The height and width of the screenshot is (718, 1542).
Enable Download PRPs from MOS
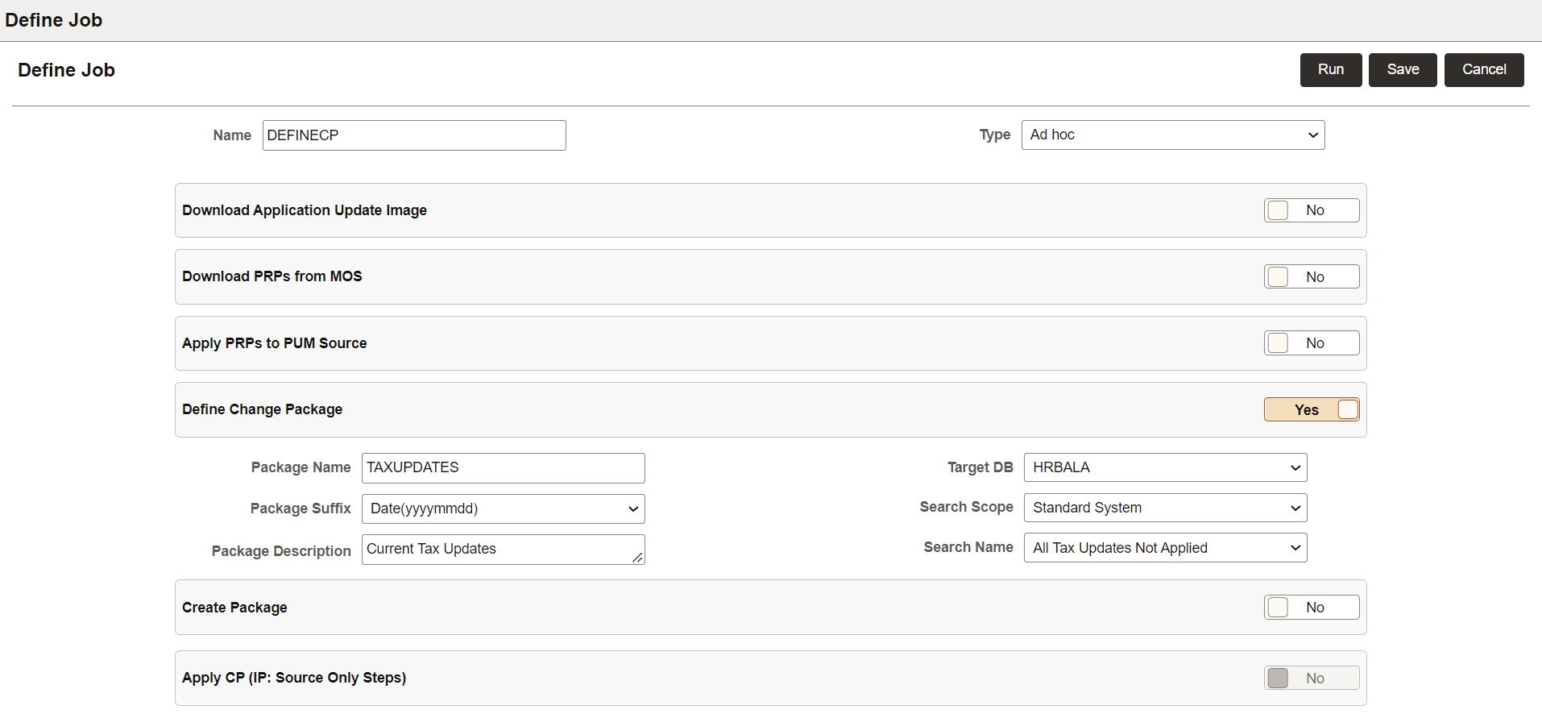click(1311, 276)
